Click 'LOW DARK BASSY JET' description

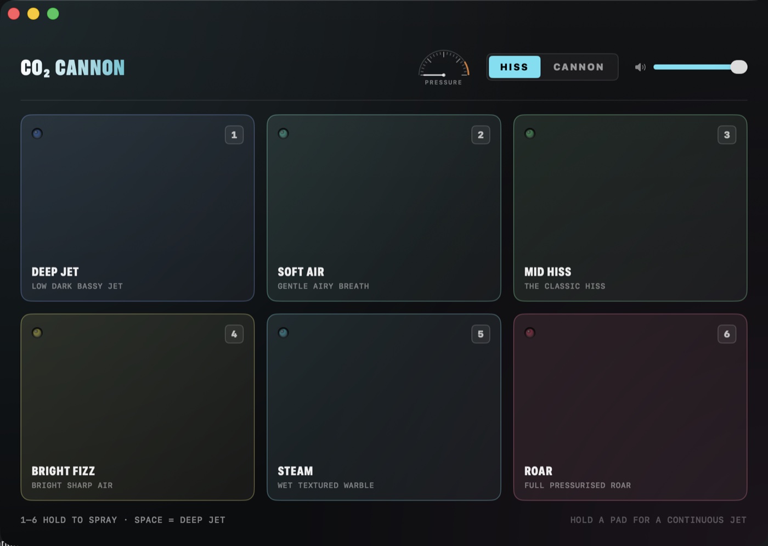(77, 286)
